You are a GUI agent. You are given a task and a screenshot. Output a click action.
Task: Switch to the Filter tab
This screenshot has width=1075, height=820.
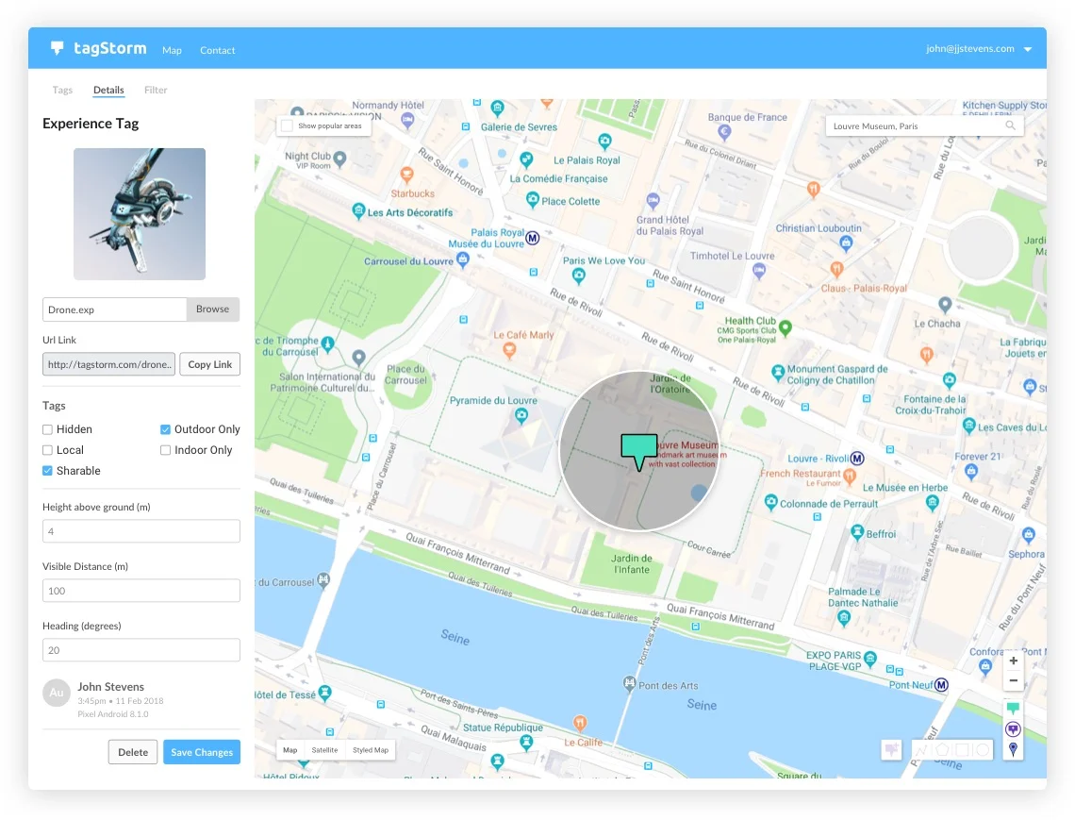(156, 90)
